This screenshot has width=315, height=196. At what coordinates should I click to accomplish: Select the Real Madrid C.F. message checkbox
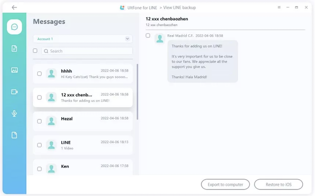(x=148, y=35)
